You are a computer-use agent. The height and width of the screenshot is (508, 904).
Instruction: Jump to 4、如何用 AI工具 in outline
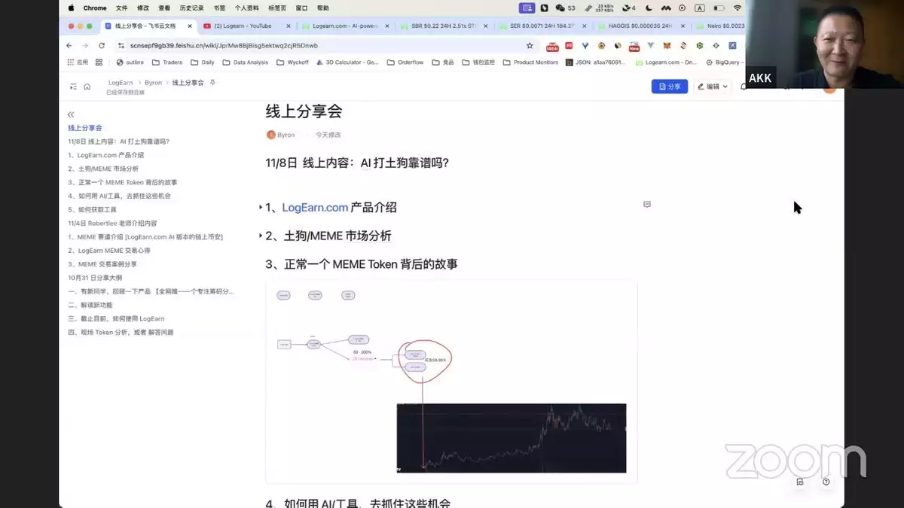tap(119, 196)
